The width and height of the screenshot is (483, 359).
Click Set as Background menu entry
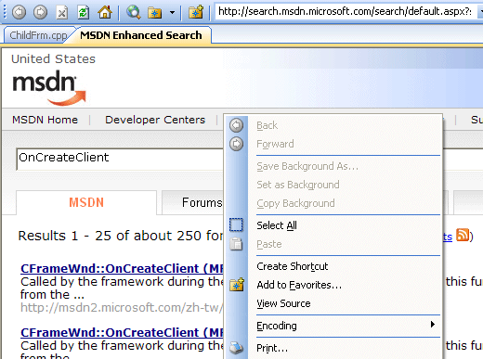pos(334,185)
